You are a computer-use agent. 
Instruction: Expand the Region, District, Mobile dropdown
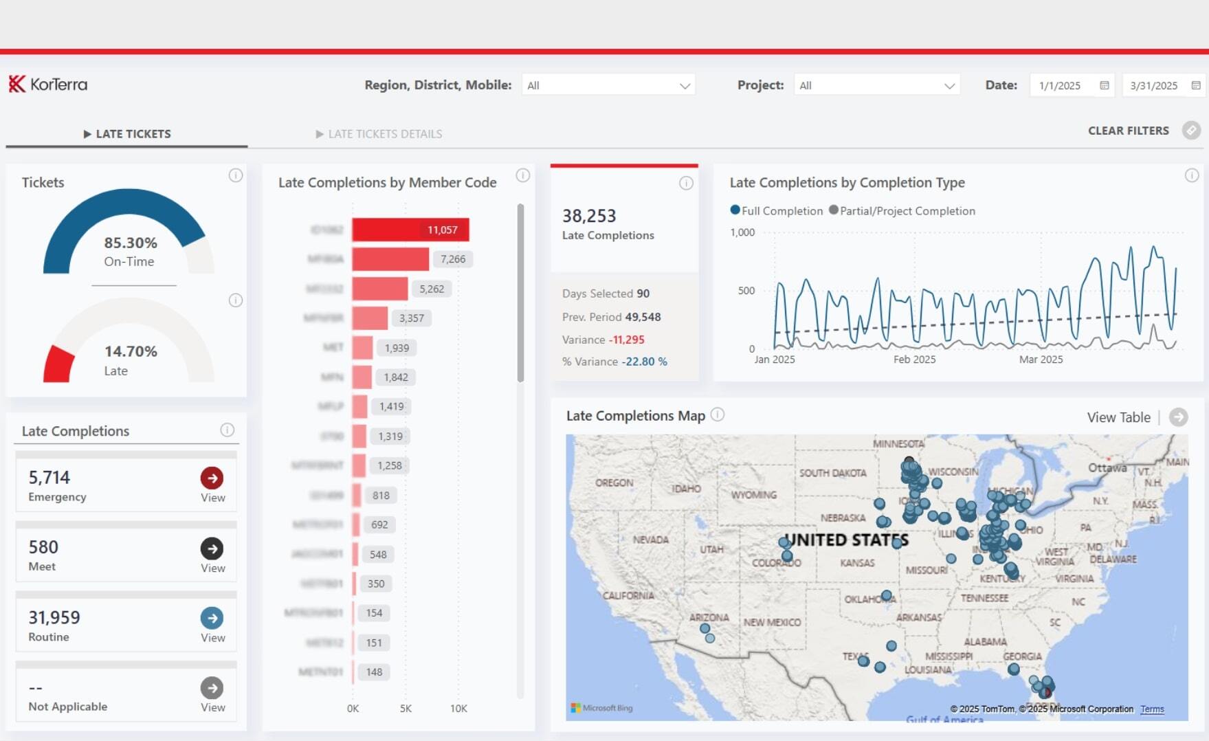608,85
